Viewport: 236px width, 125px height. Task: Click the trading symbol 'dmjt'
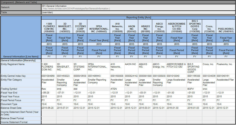coord(59,89)
